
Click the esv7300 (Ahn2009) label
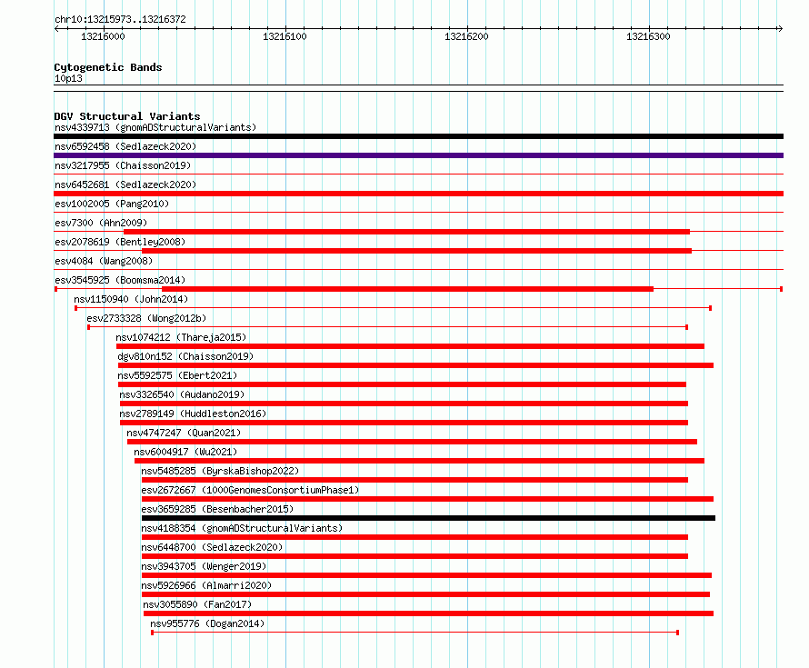101,223
